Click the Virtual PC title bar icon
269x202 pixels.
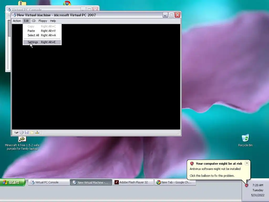tap(14, 15)
